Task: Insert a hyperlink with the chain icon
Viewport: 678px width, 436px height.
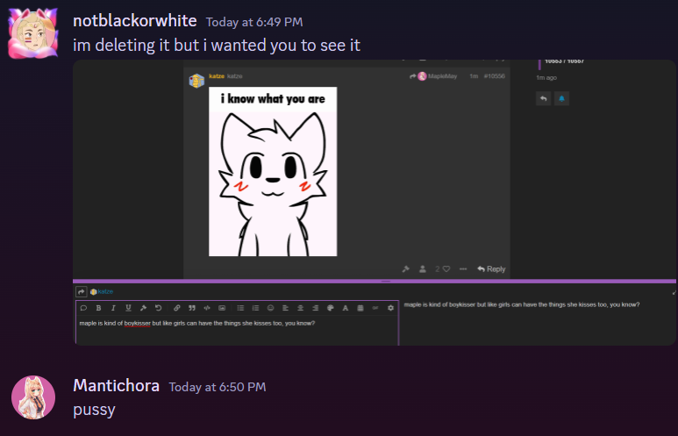Action: point(177,308)
